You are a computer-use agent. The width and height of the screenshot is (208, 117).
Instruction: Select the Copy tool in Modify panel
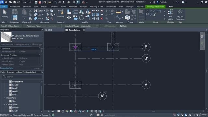click(75, 18)
